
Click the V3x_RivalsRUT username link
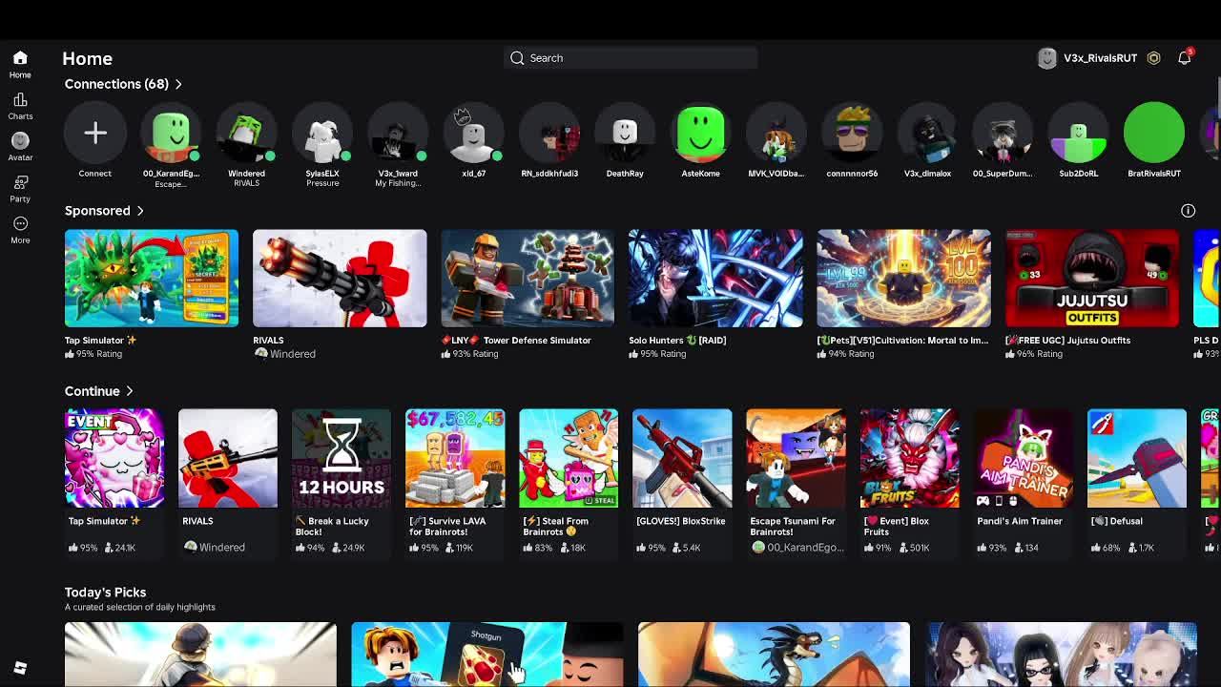[x=1100, y=58]
